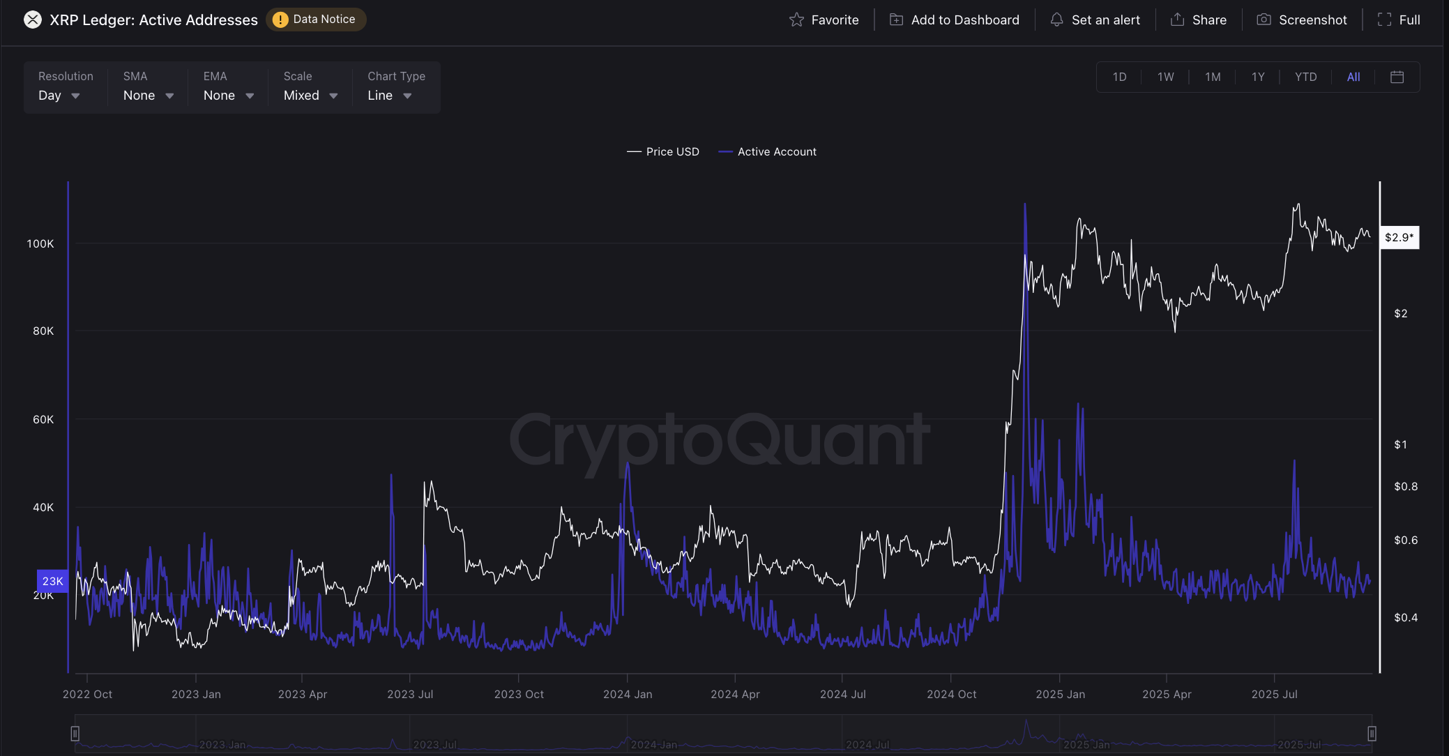Click the Full screen expand icon
1449x756 pixels.
pos(1384,20)
